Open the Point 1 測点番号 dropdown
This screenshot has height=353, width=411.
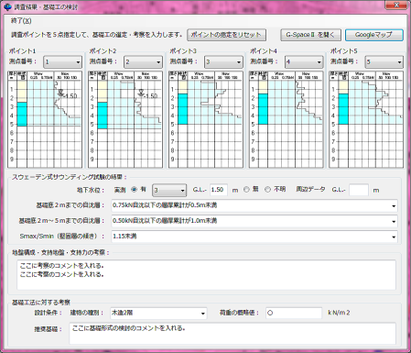click(62, 62)
